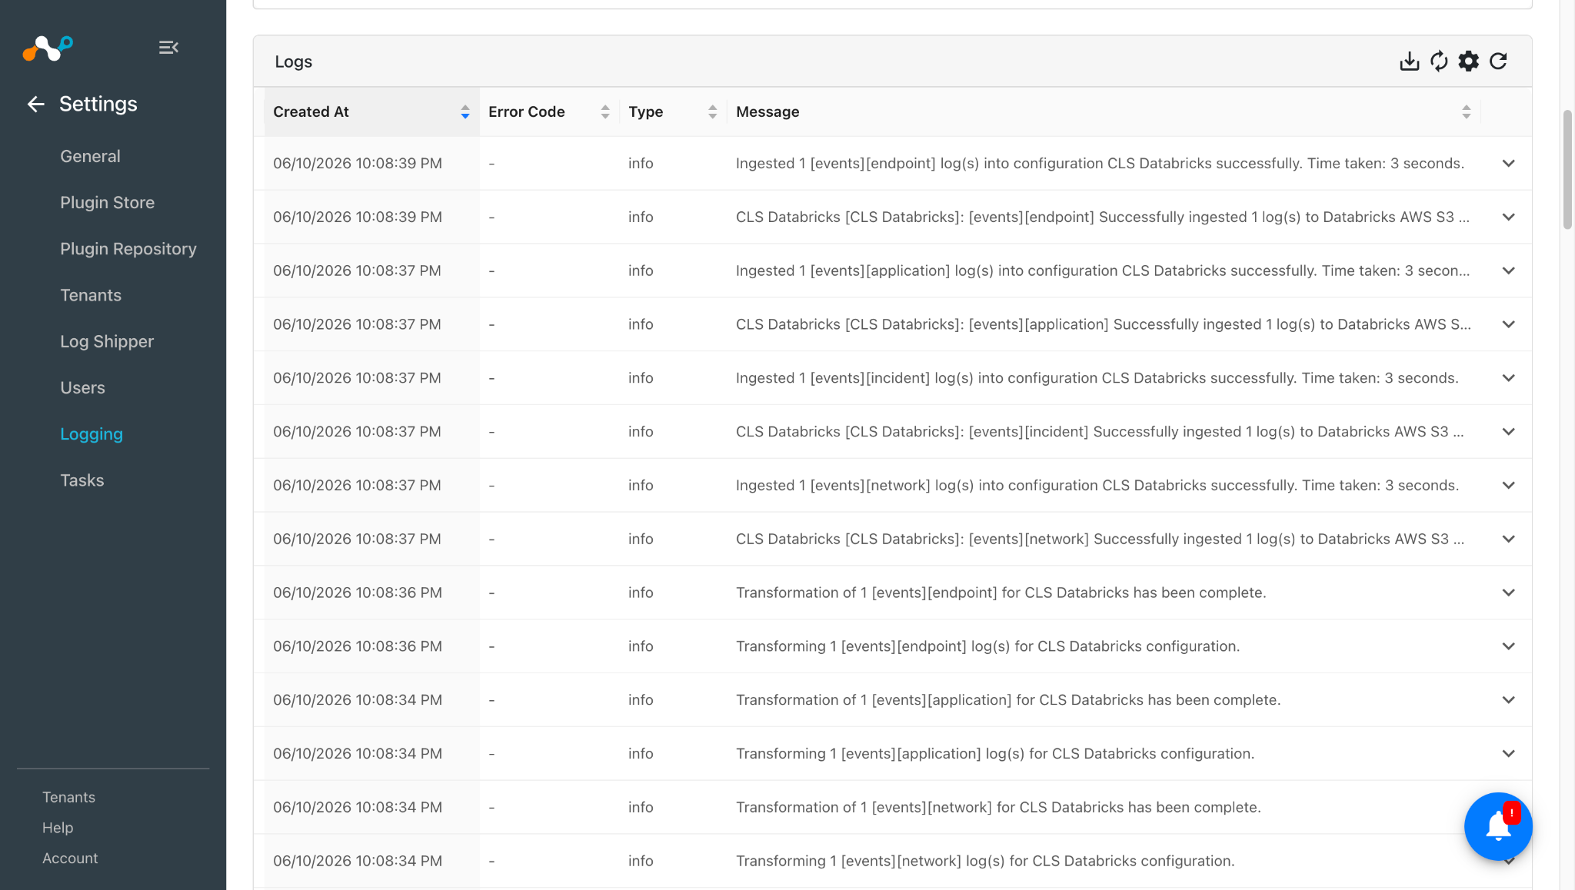Open the Plugin Repository page
Viewport: 1575px width, 890px height.
[128, 249]
